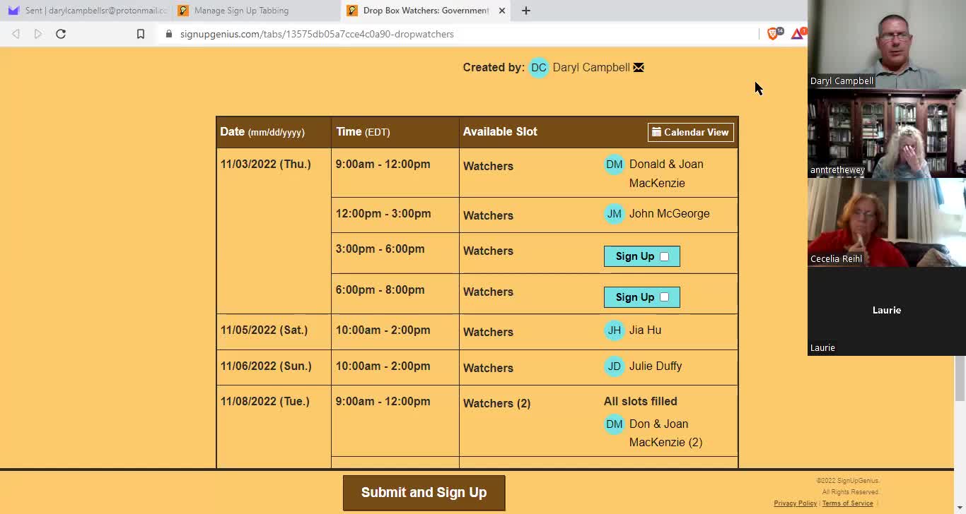Click date 11/06/2022 (Sun.)
The image size is (966, 514).
pyautogui.click(x=266, y=366)
